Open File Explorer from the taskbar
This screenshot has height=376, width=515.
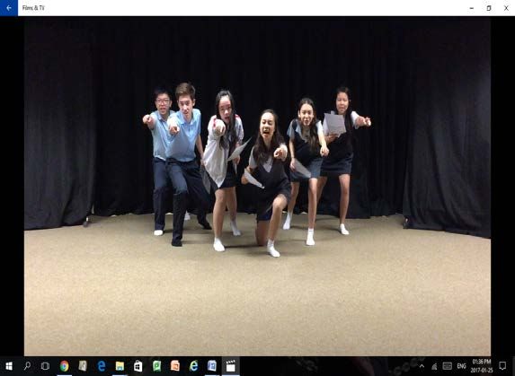[120, 366]
